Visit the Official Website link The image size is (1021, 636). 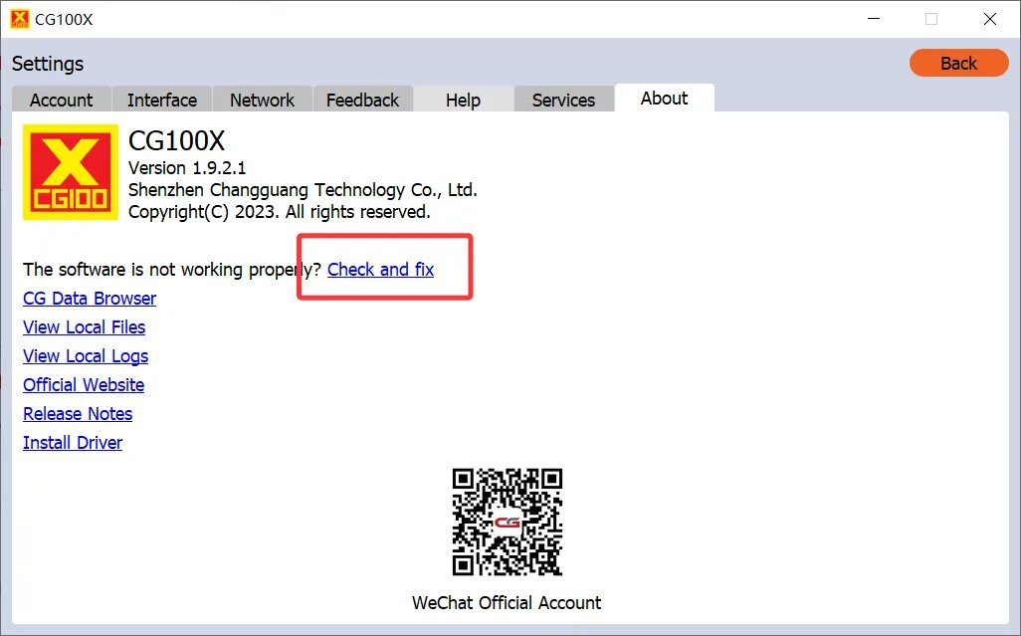click(x=84, y=385)
